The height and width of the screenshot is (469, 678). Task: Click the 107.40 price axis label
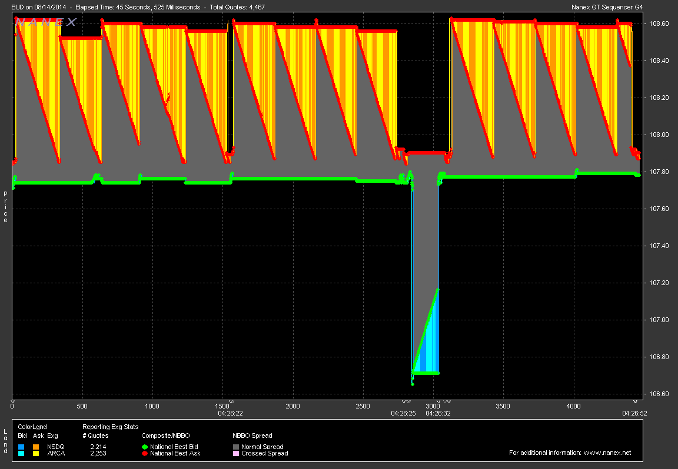659,246
